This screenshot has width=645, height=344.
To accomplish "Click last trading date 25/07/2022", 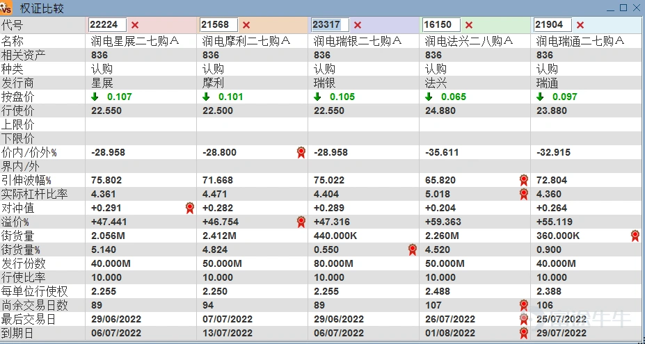I will (562, 320).
